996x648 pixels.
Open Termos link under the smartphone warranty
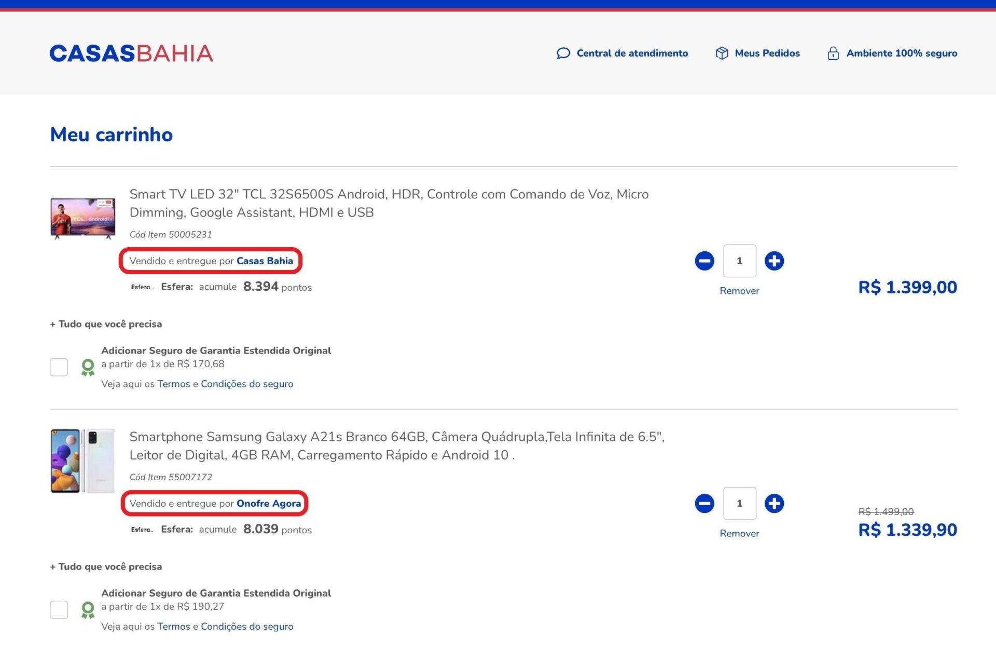(174, 626)
